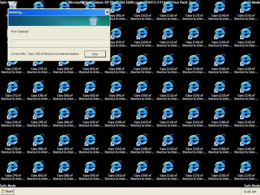Select Copy (72) Internet Explorer shortcut icon
The width and height of the screenshot is (260, 195).
[13, 113]
